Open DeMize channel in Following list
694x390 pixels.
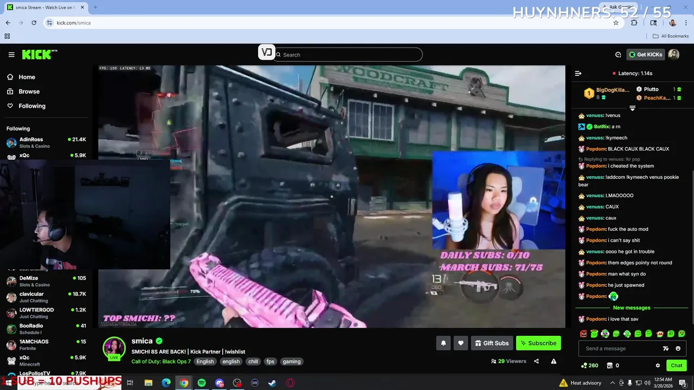coord(46,281)
